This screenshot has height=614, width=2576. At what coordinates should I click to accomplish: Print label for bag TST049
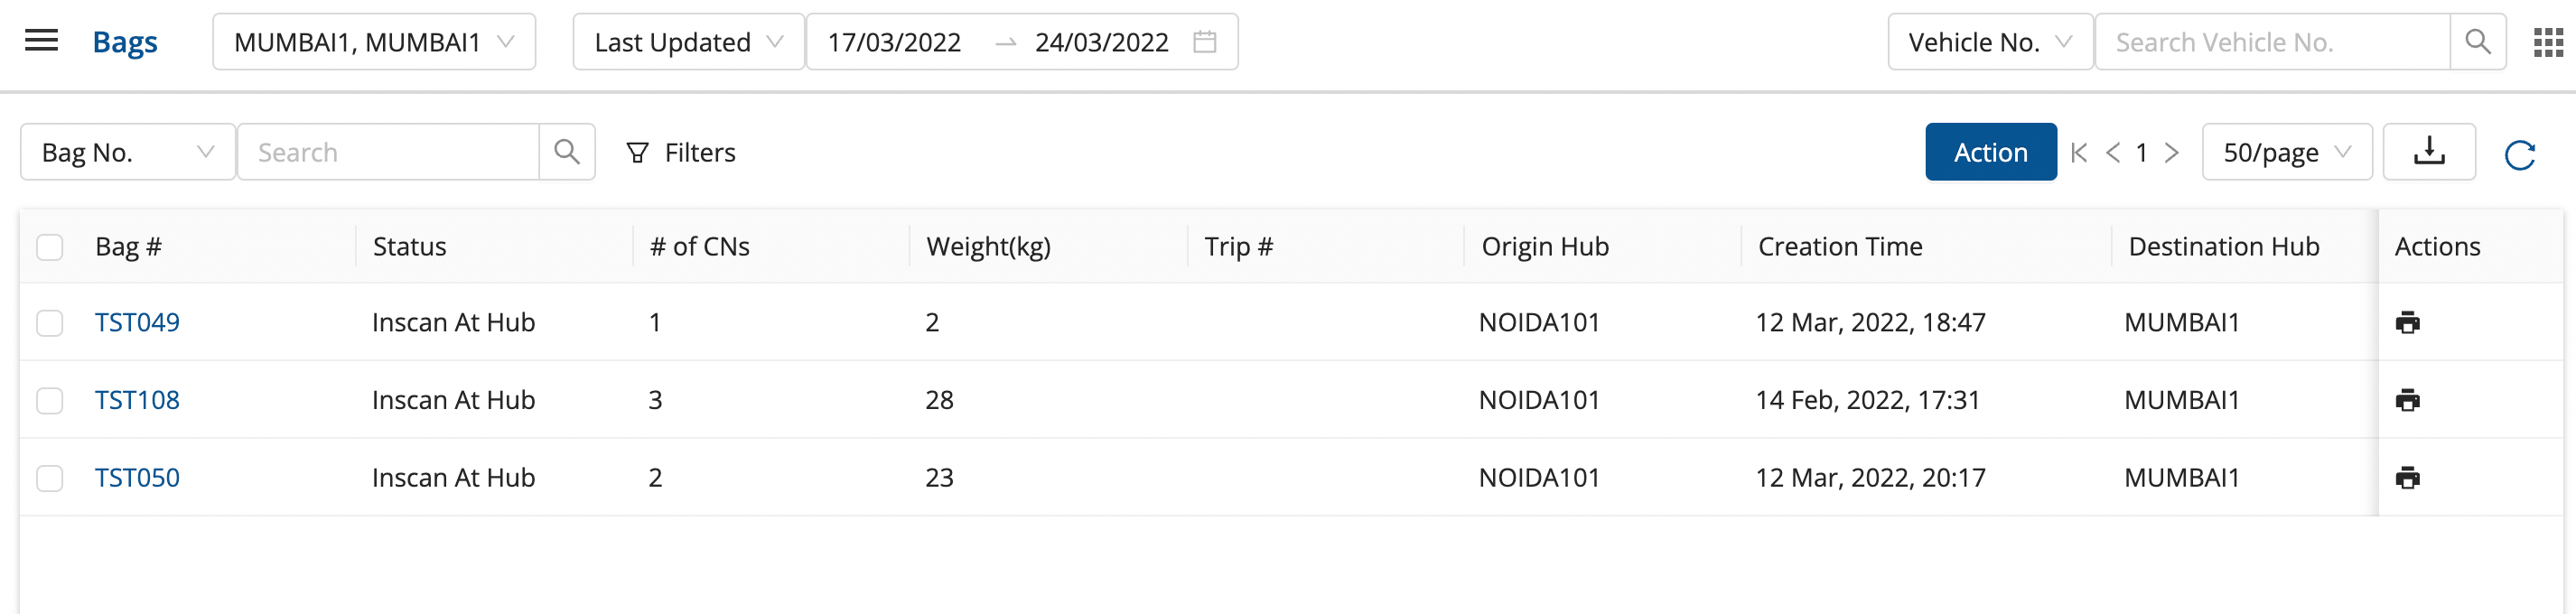coord(2407,323)
